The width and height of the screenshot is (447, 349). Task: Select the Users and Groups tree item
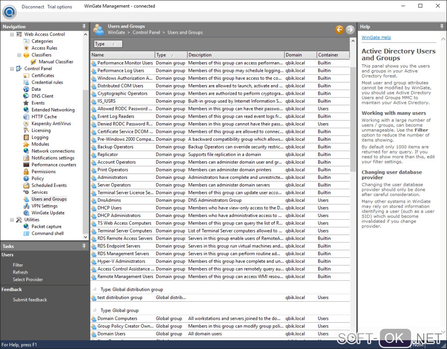(x=49, y=199)
